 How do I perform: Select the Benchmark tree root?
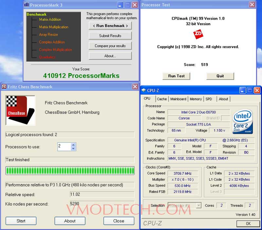click(37, 14)
